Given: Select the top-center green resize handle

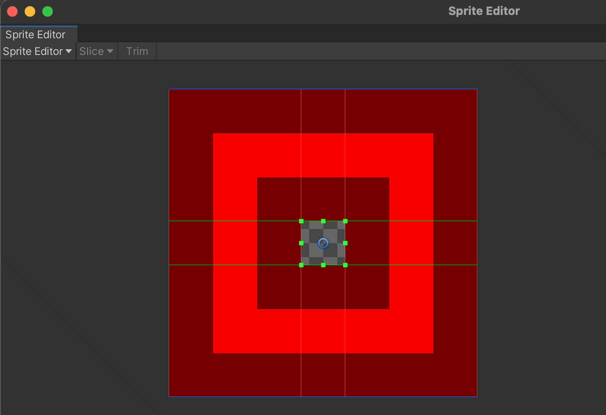Looking at the screenshot, I should click(323, 221).
